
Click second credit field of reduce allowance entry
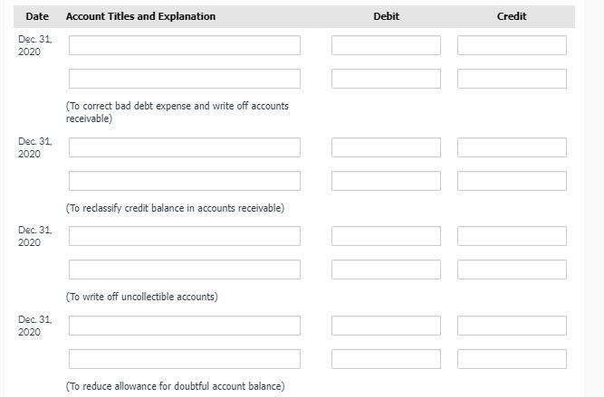pyautogui.click(x=512, y=359)
